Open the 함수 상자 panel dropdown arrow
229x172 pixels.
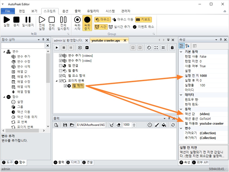coord(39,40)
